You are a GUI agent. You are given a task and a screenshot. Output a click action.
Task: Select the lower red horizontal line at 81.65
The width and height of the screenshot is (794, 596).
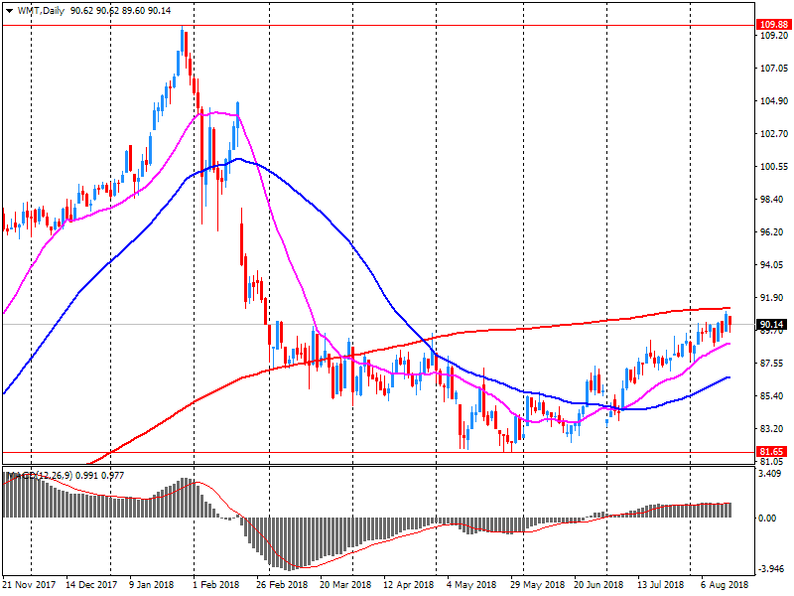click(x=378, y=452)
